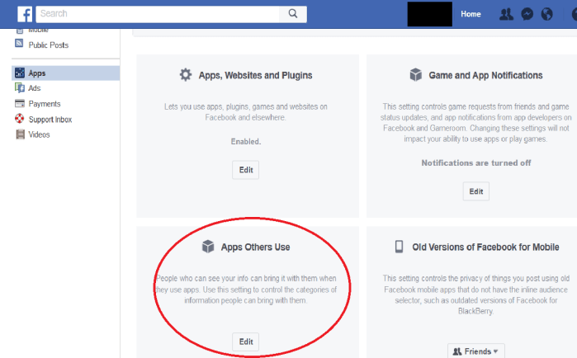Screen dimensions: 577x358
Task: Click cube icon beside Apps Others Use
Action: tap(208, 247)
